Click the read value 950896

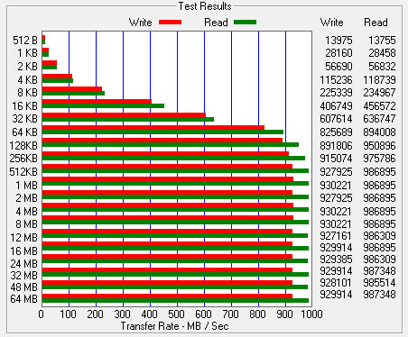click(x=379, y=146)
